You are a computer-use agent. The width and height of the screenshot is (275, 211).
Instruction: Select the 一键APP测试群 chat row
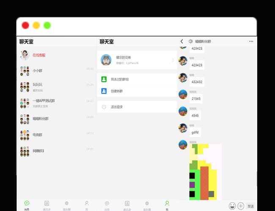[x=57, y=103]
